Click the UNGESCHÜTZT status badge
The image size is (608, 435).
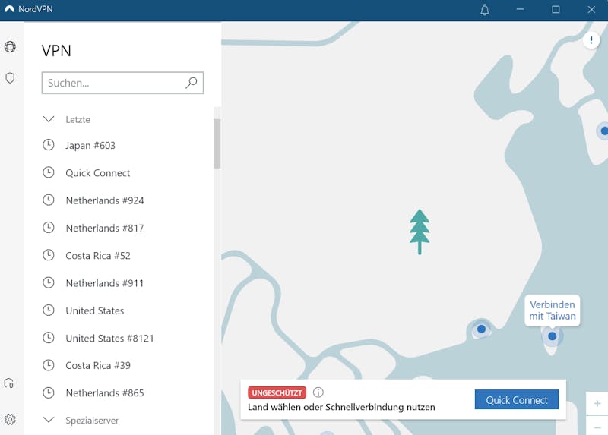(277, 392)
